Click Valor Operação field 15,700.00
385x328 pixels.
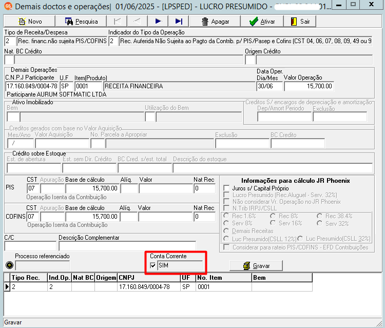(x=309, y=86)
